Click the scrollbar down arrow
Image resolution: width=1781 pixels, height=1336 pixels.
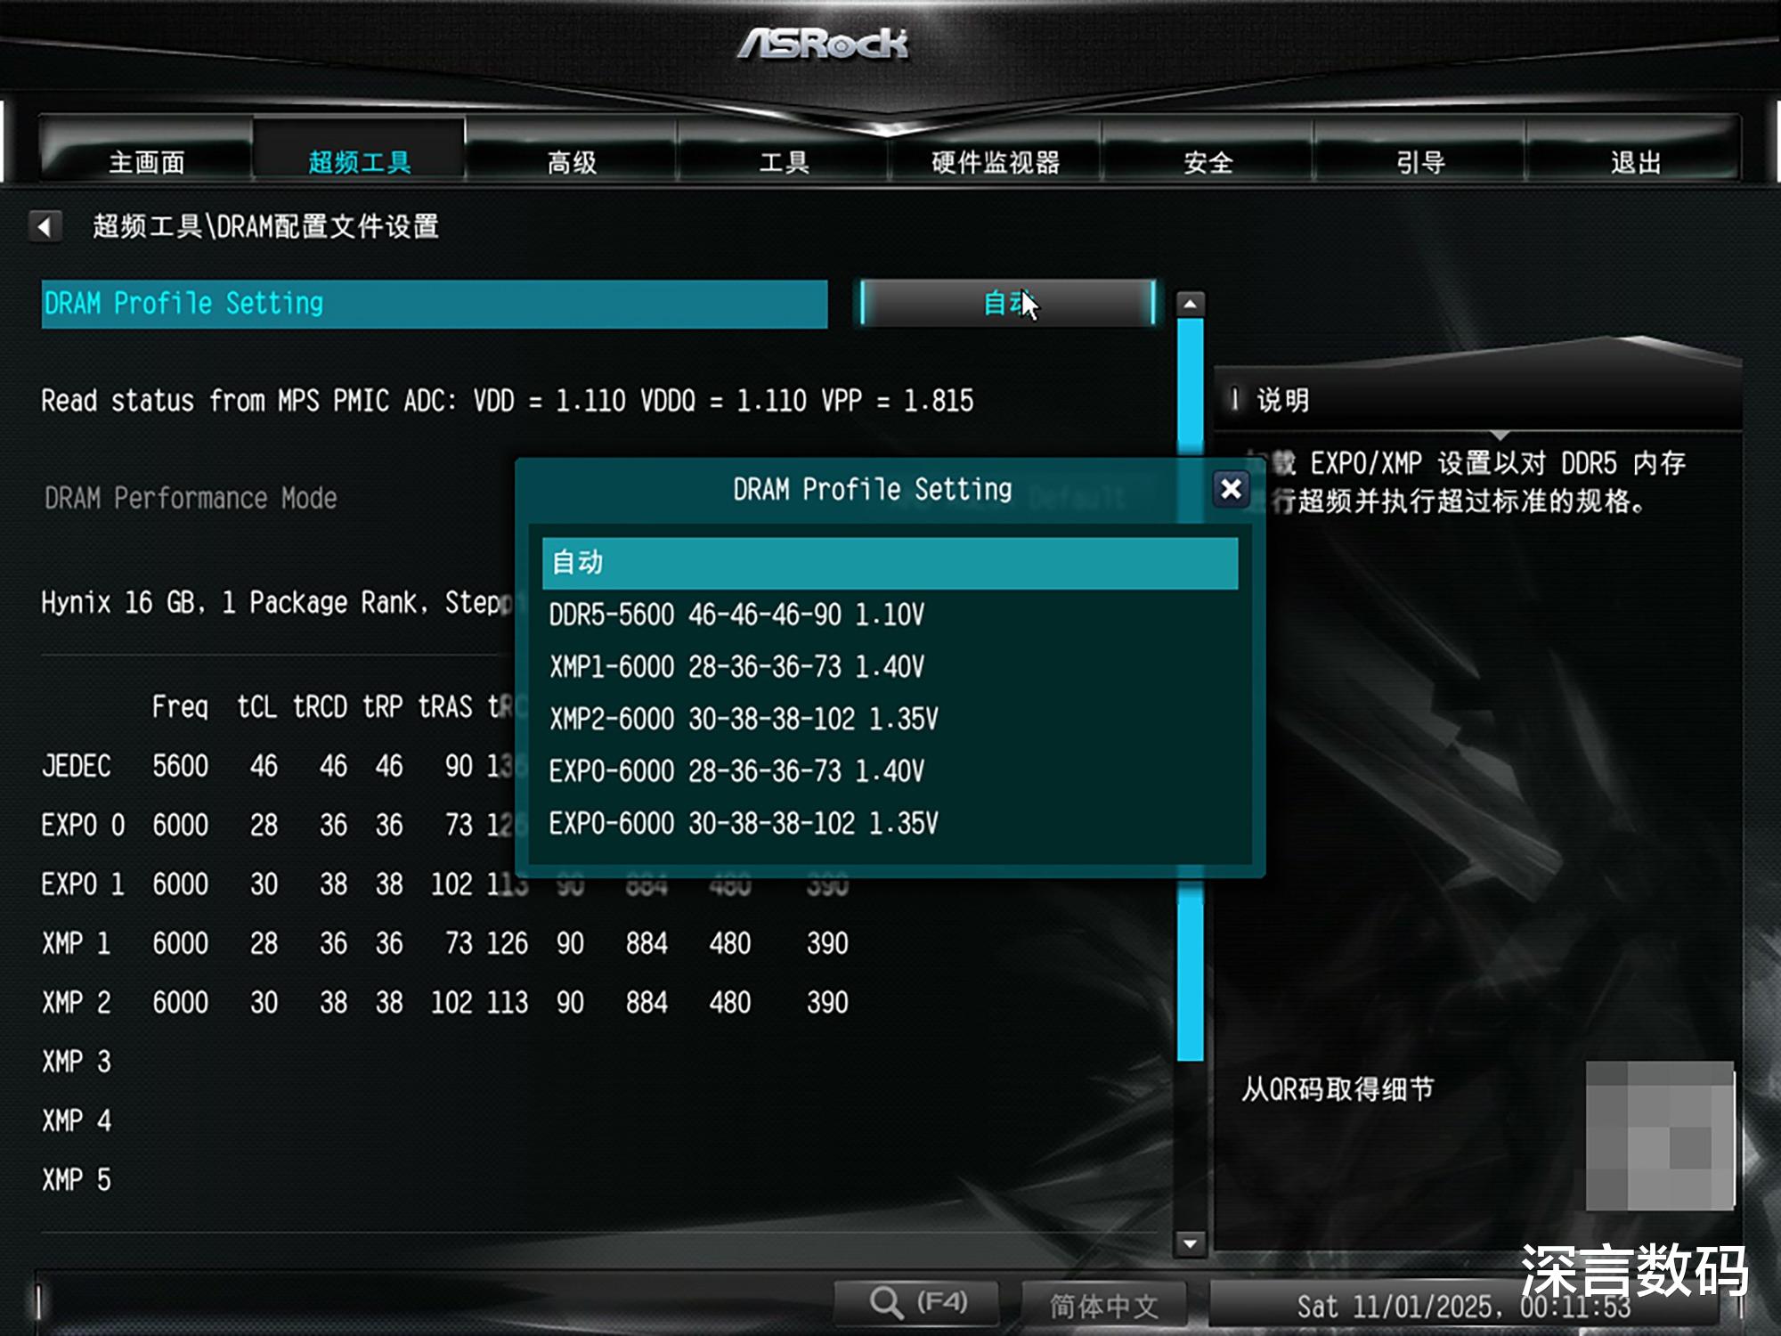click(1190, 1242)
